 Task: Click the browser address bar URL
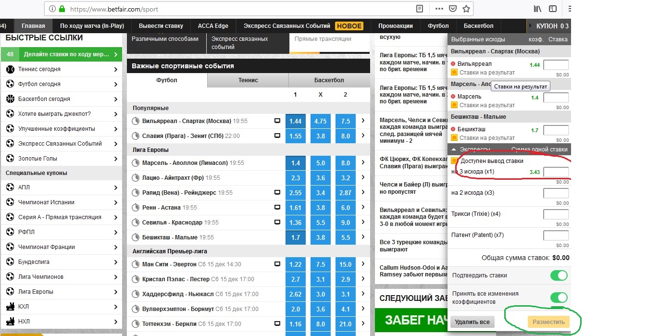(x=114, y=9)
